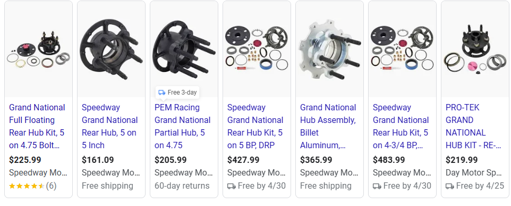Open PRO-TEK GRAND NATIONAL HUB KIT link
Viewport: 511px width, 206px height.
pyautogui.click(x=473, y=127)
